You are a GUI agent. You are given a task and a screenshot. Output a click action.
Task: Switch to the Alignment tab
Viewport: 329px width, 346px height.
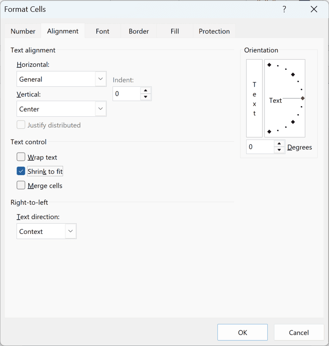(x=63, y=31)
